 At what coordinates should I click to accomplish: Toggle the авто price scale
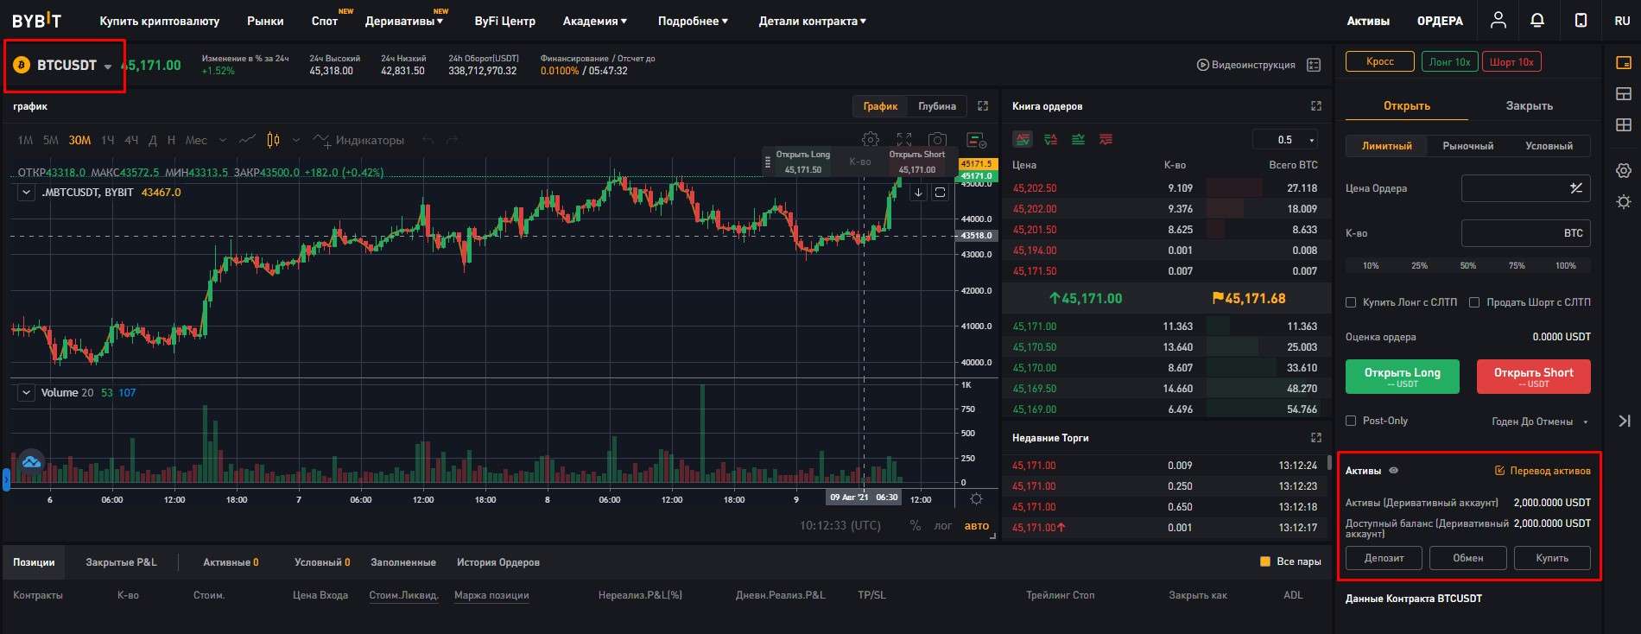[976, 525]
